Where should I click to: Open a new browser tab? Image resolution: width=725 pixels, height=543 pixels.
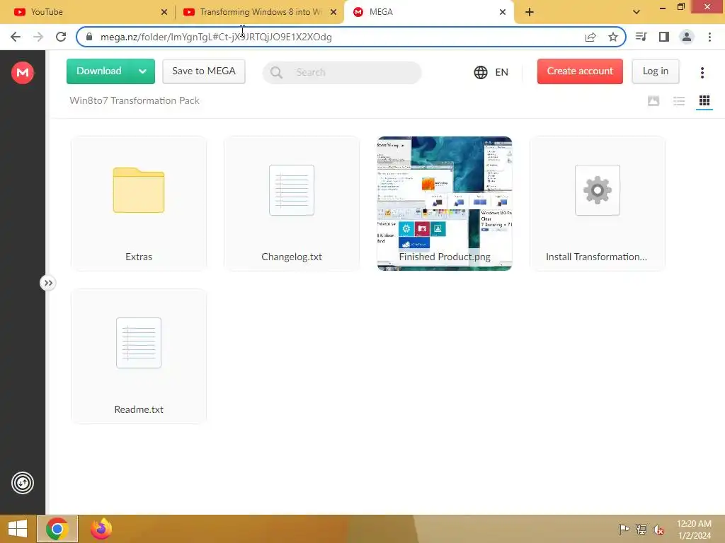[x=530, y=12]
